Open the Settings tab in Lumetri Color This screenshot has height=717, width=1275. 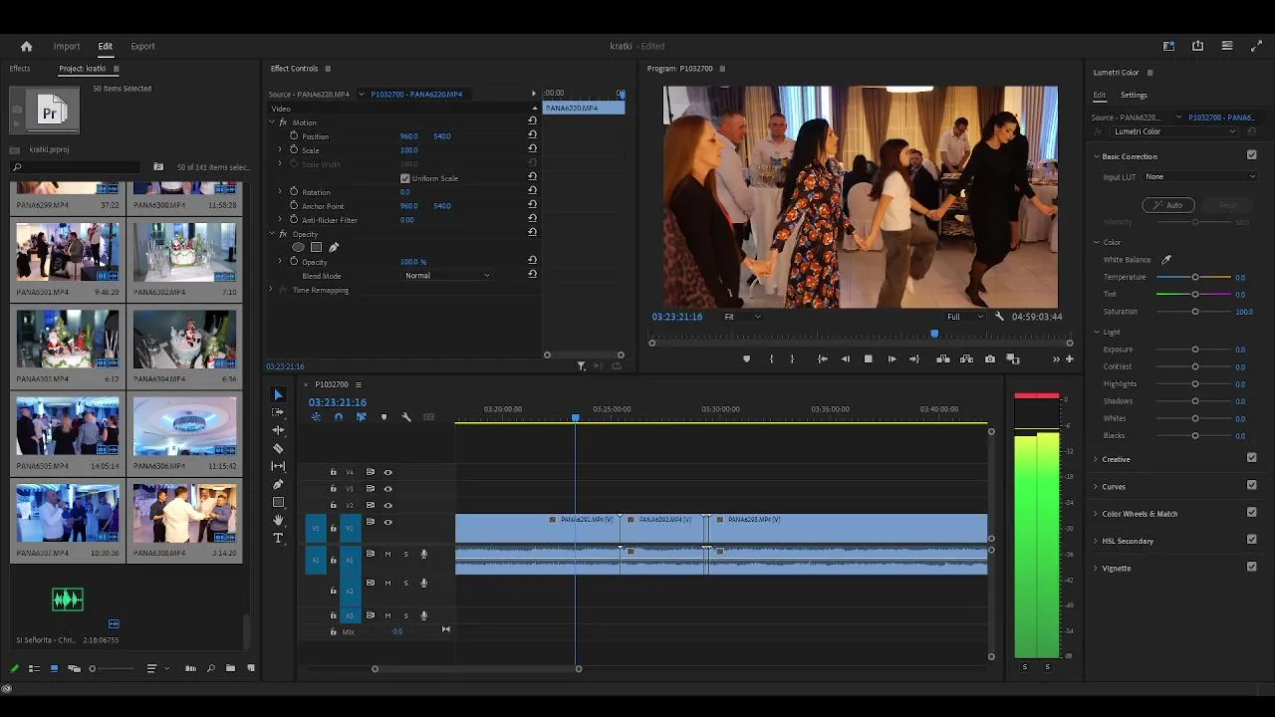point(1134,95)
